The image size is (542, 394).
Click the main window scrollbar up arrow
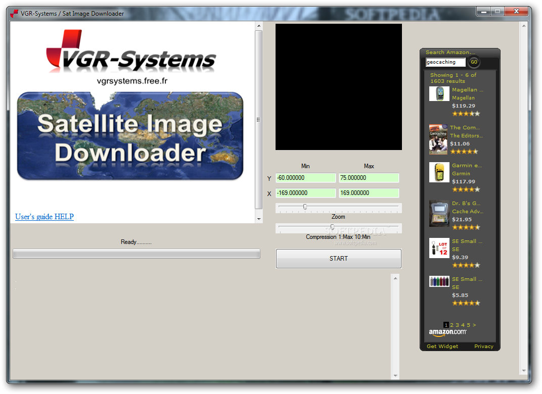pos(524,26)
